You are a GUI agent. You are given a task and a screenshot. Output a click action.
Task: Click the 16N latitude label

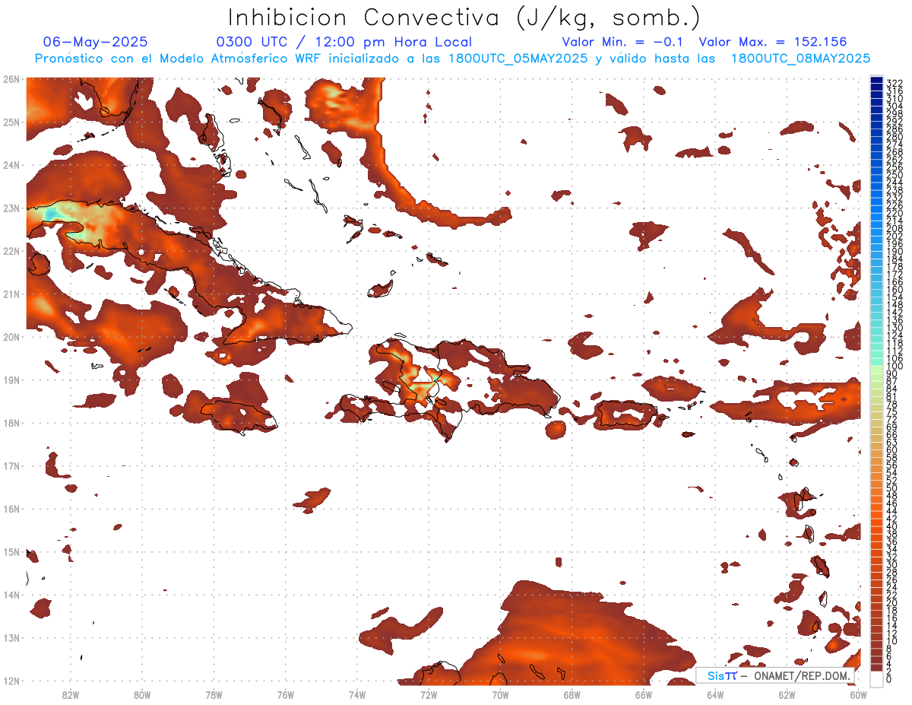(11, 508)
